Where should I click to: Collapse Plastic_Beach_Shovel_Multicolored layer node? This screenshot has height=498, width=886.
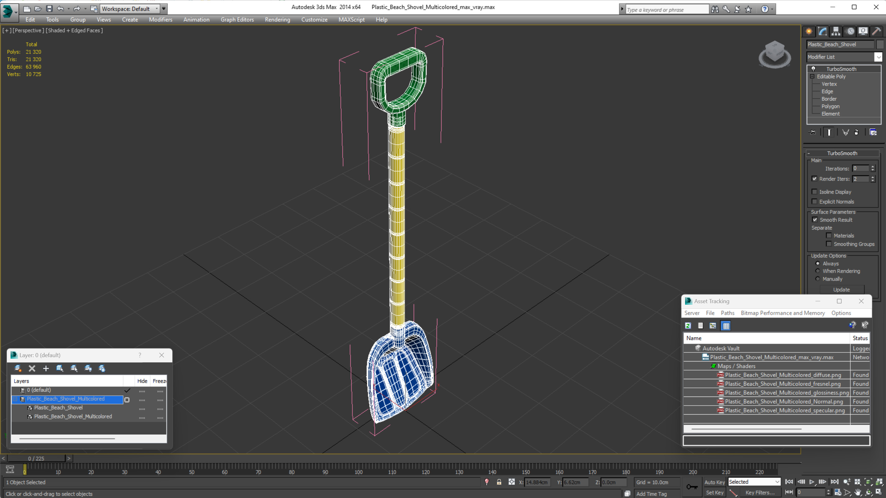pyautogui.click(x=16, y=399)
